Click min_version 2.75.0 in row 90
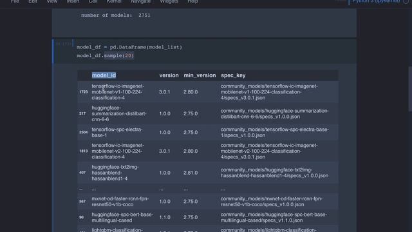This screenshot has width=412, height=232. [191, 218]
